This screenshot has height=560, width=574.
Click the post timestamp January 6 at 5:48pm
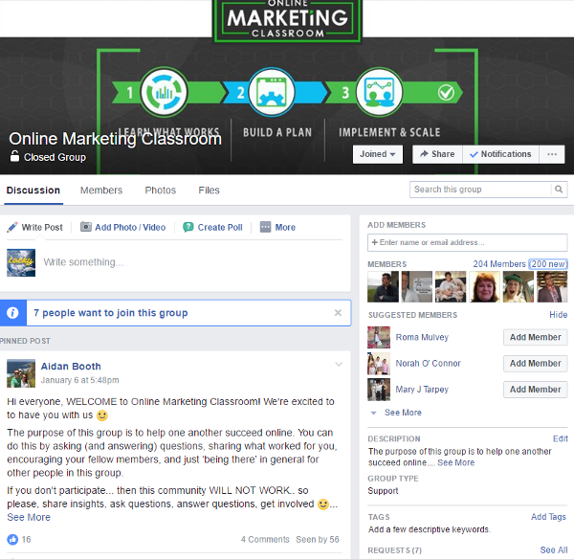tap(79, 380)
